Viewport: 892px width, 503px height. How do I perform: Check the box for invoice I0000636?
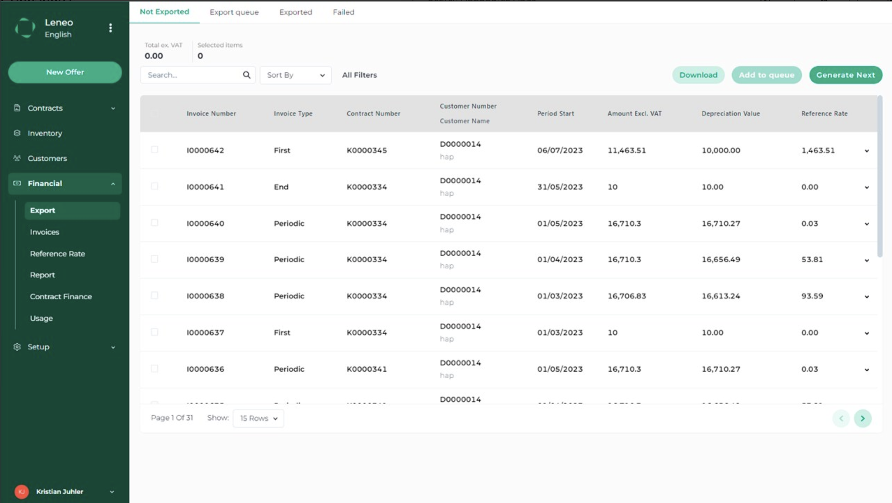click(154, 369)
